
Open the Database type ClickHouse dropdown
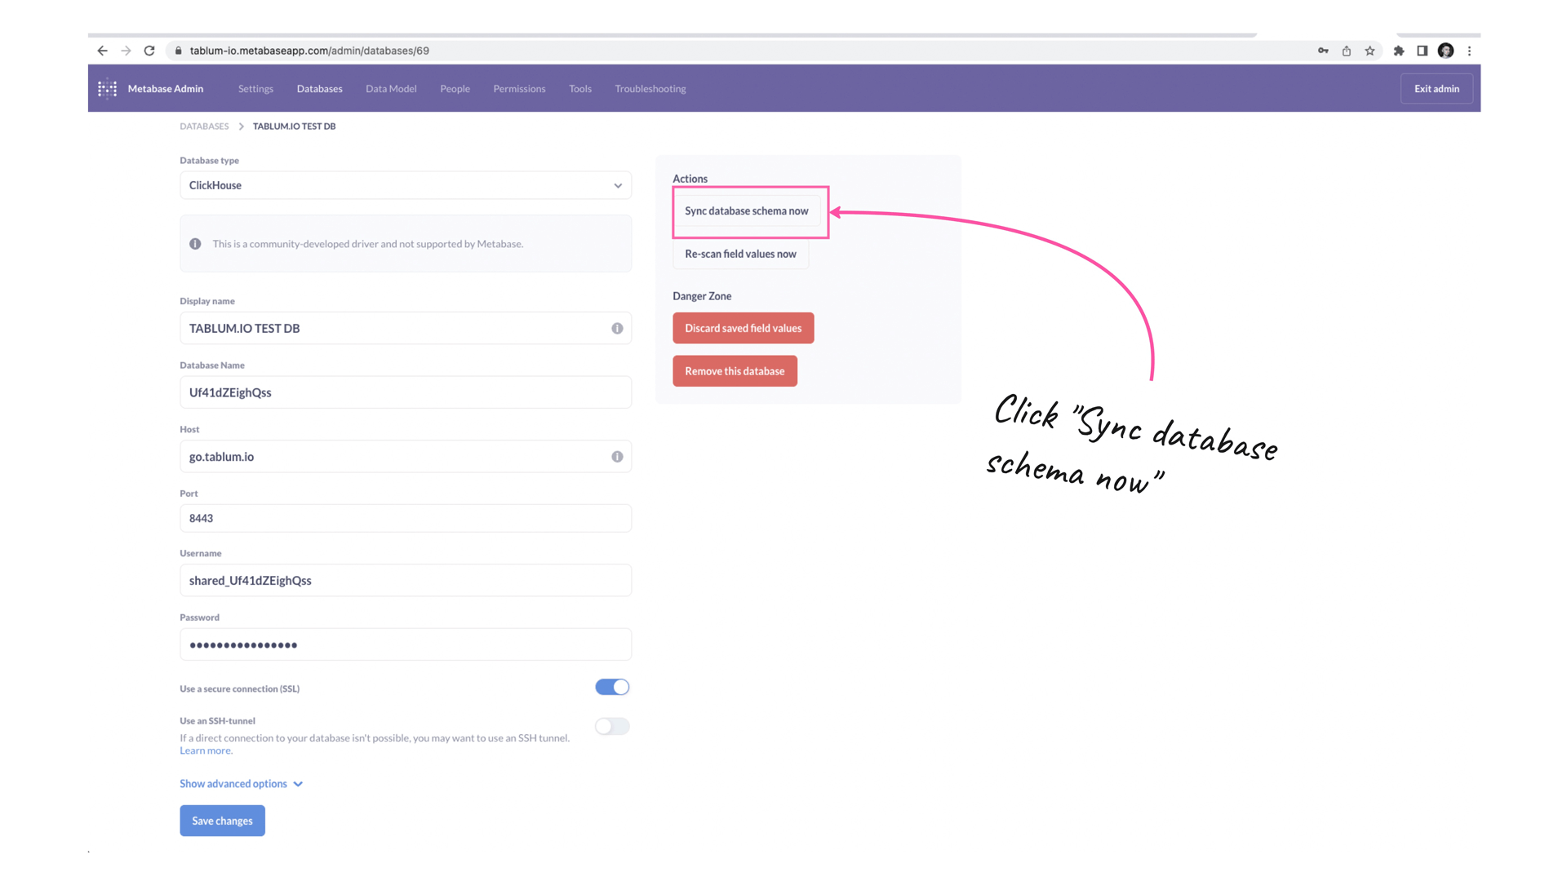click(406, 185)
